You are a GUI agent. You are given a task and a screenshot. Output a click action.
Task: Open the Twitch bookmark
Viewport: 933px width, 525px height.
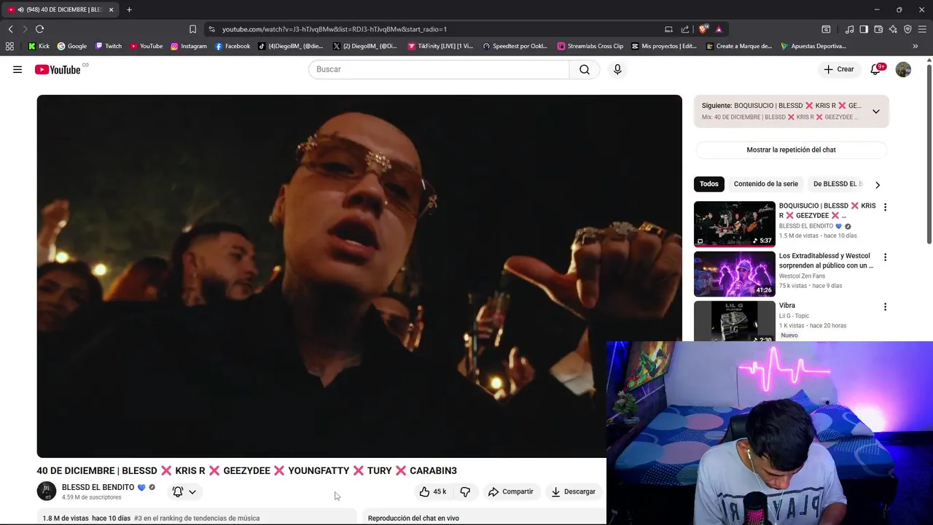pos(108,46)
